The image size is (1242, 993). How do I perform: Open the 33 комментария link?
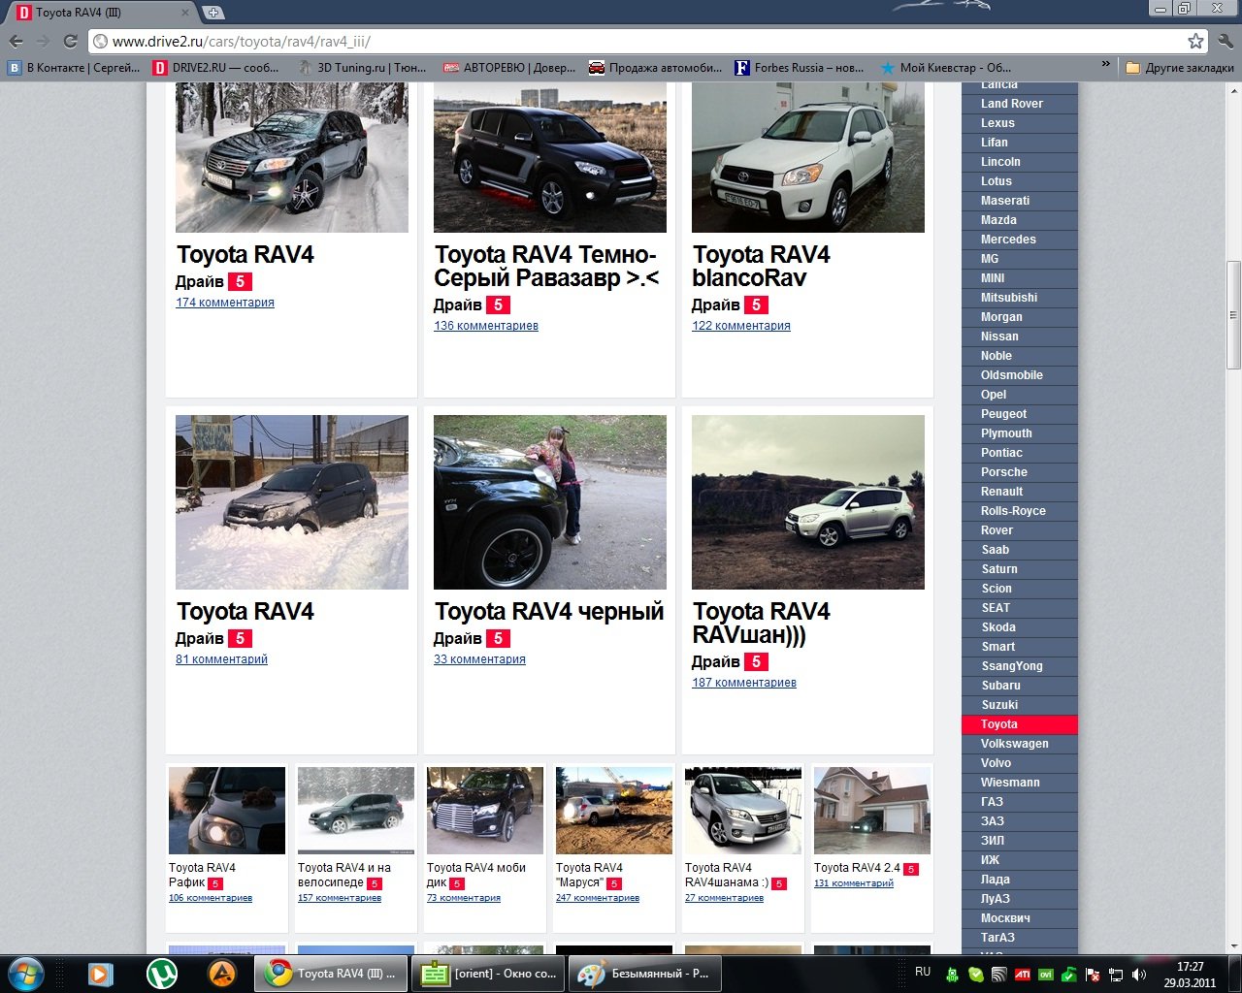tap(479, 659)
